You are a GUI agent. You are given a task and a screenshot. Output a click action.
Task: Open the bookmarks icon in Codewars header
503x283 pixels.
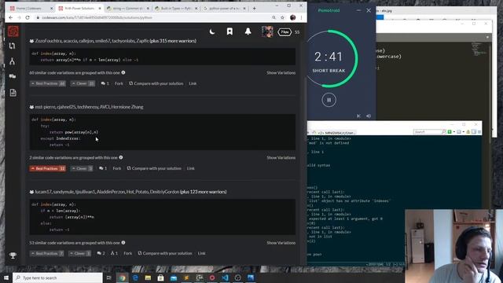pos(229,31)
